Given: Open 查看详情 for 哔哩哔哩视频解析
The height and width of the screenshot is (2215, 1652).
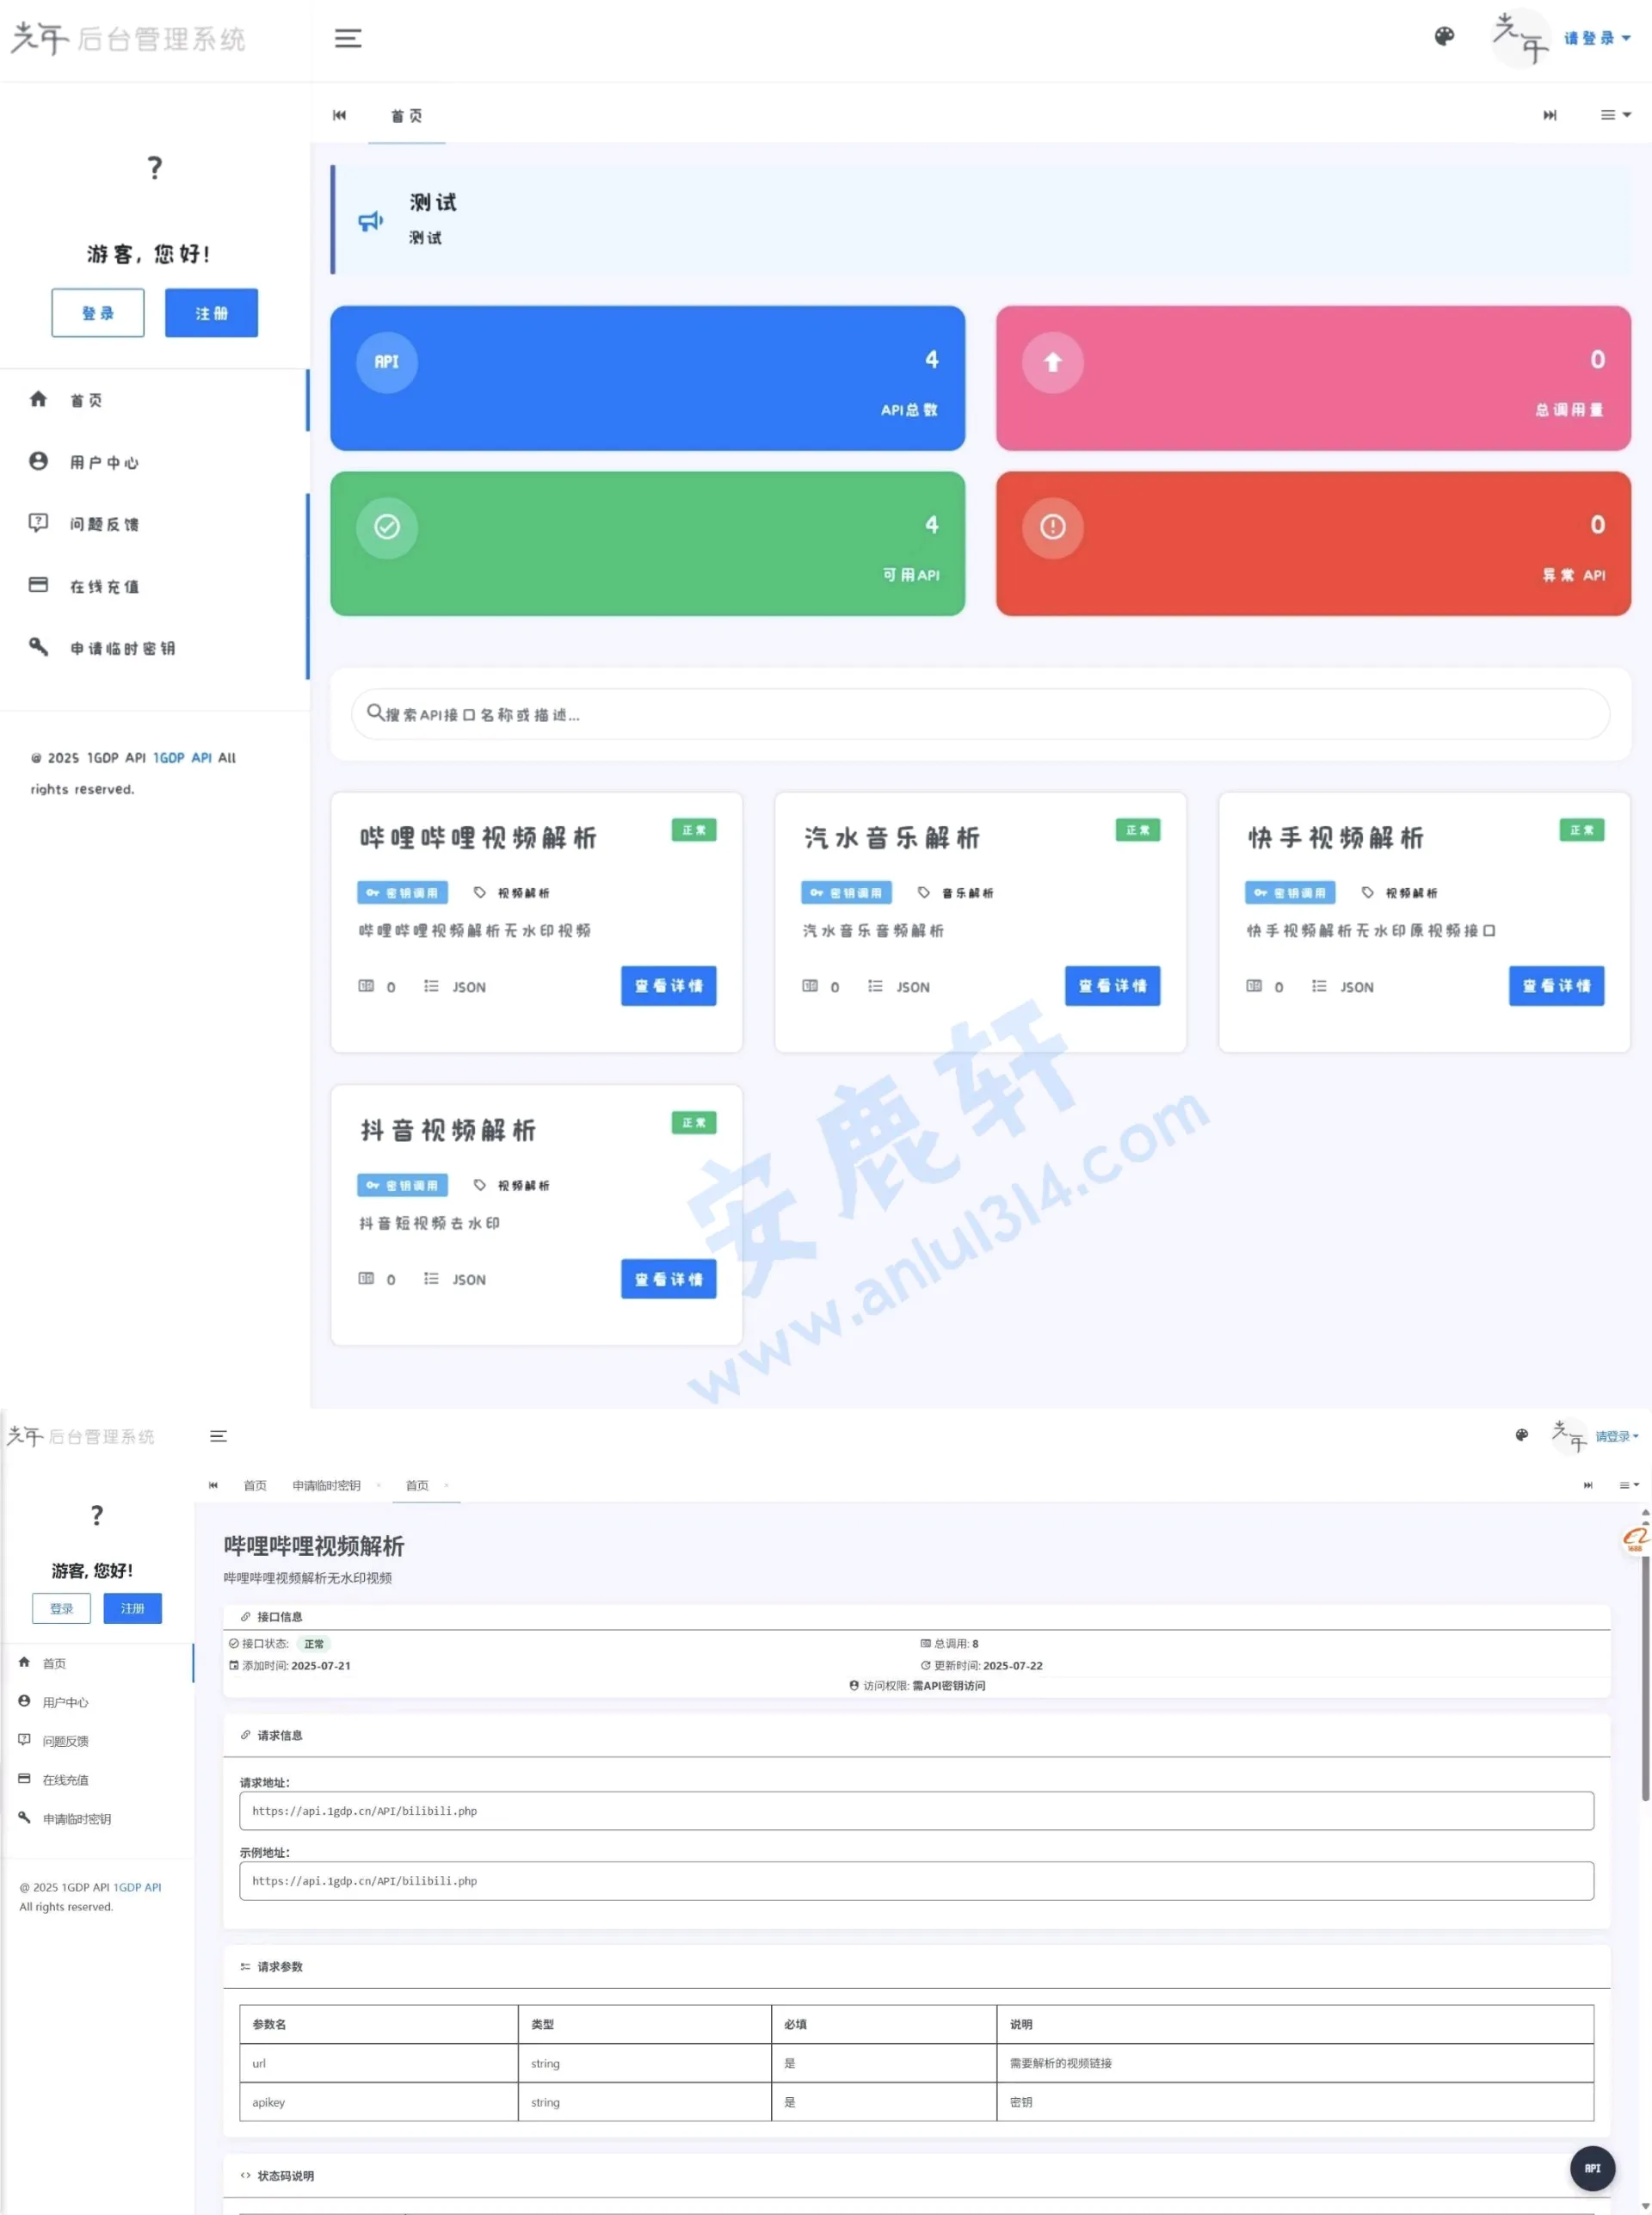Looking at the screenshot, I should [x=668, y=986].
